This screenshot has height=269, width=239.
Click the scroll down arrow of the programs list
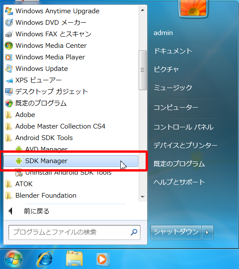click(143, 197)
